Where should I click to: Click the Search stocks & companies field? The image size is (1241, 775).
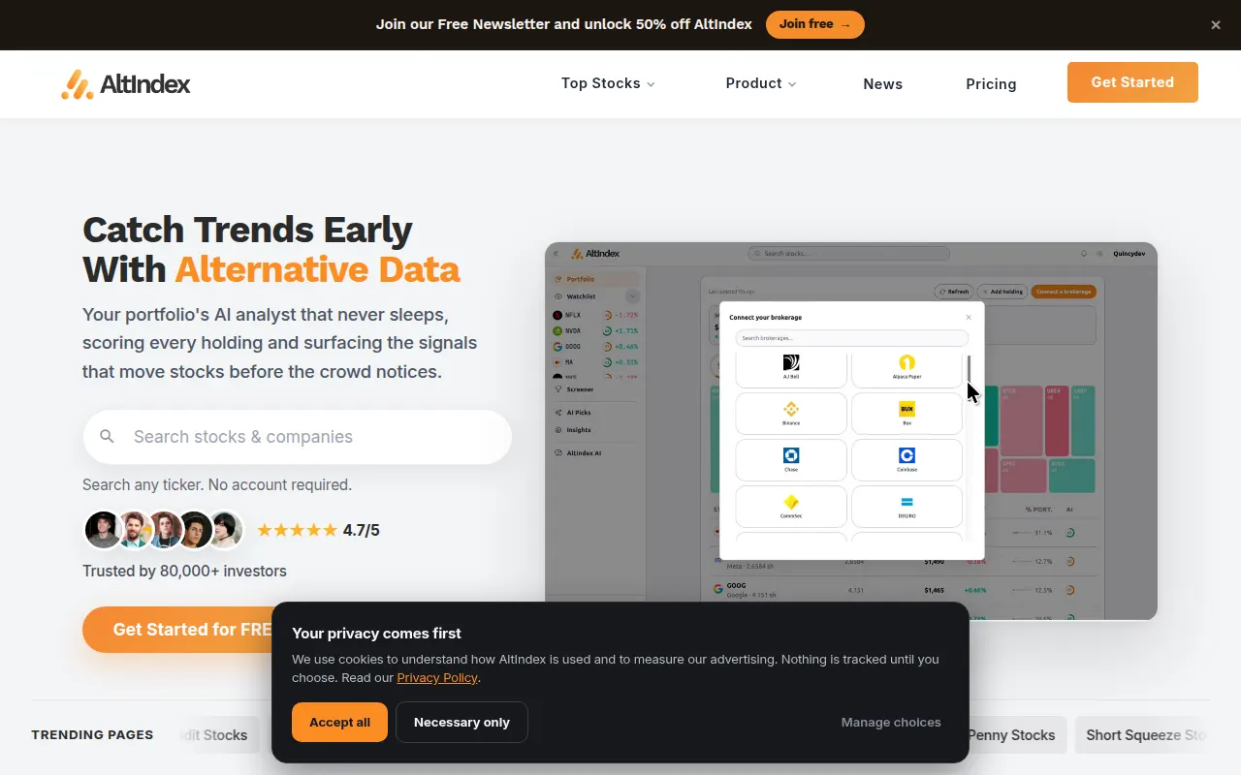[297, 437]
